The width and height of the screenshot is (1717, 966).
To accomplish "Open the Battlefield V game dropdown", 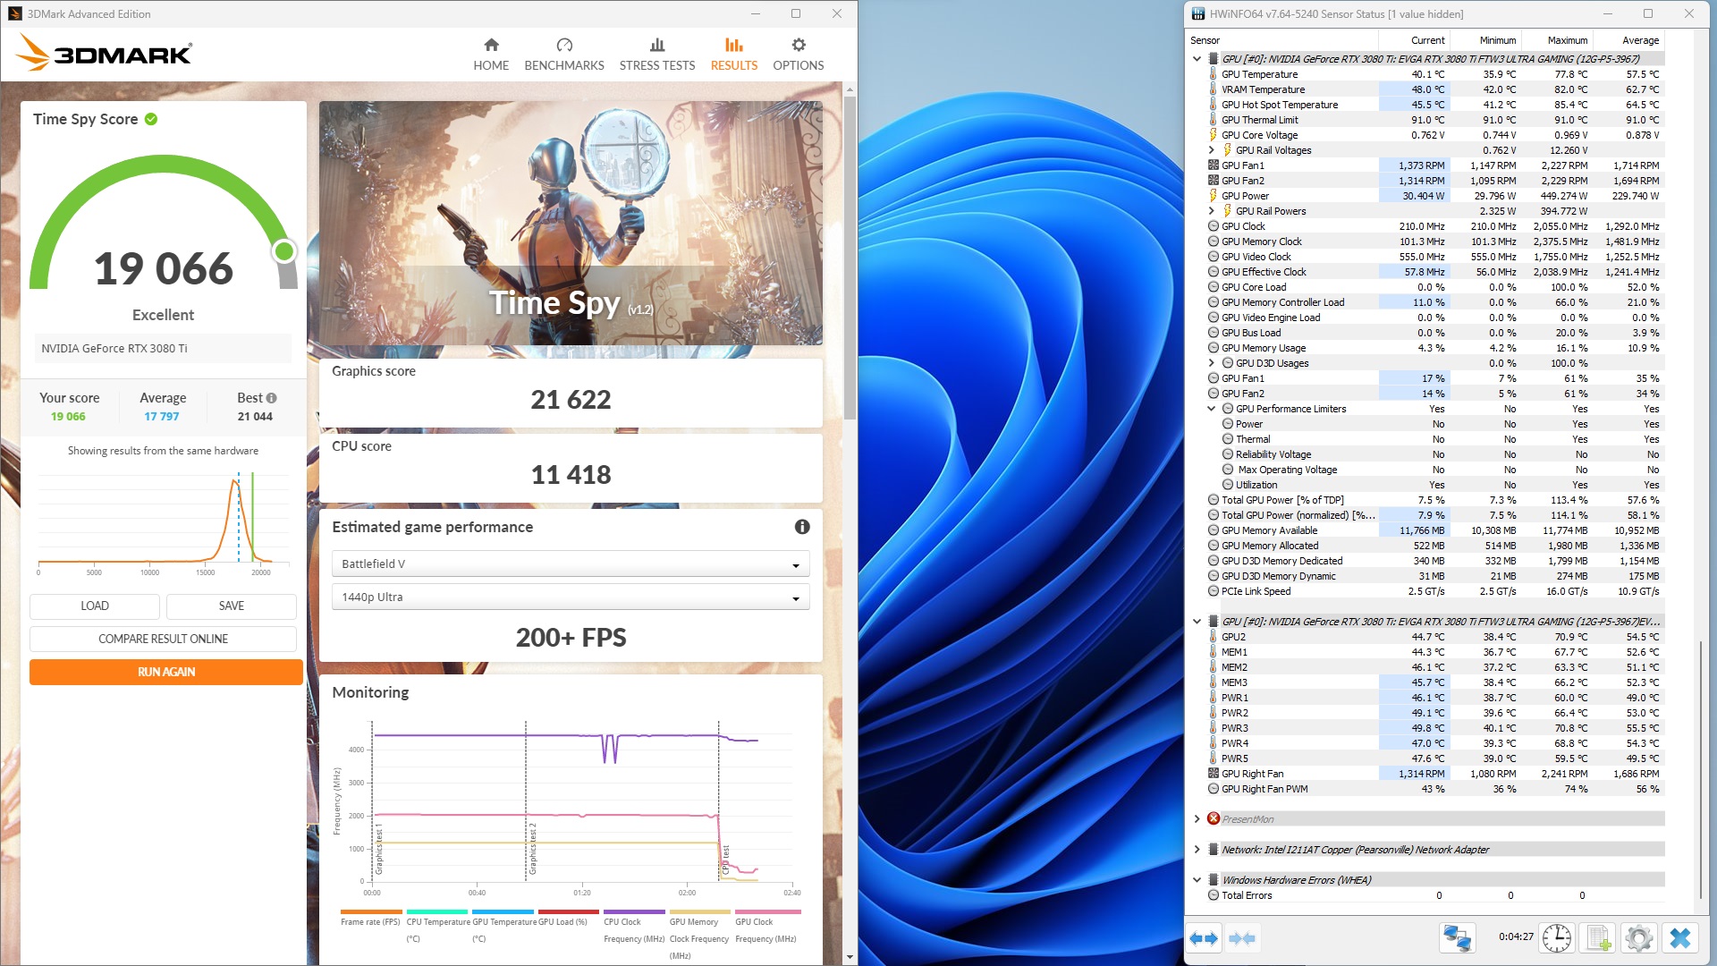I will tap(571, 563).
